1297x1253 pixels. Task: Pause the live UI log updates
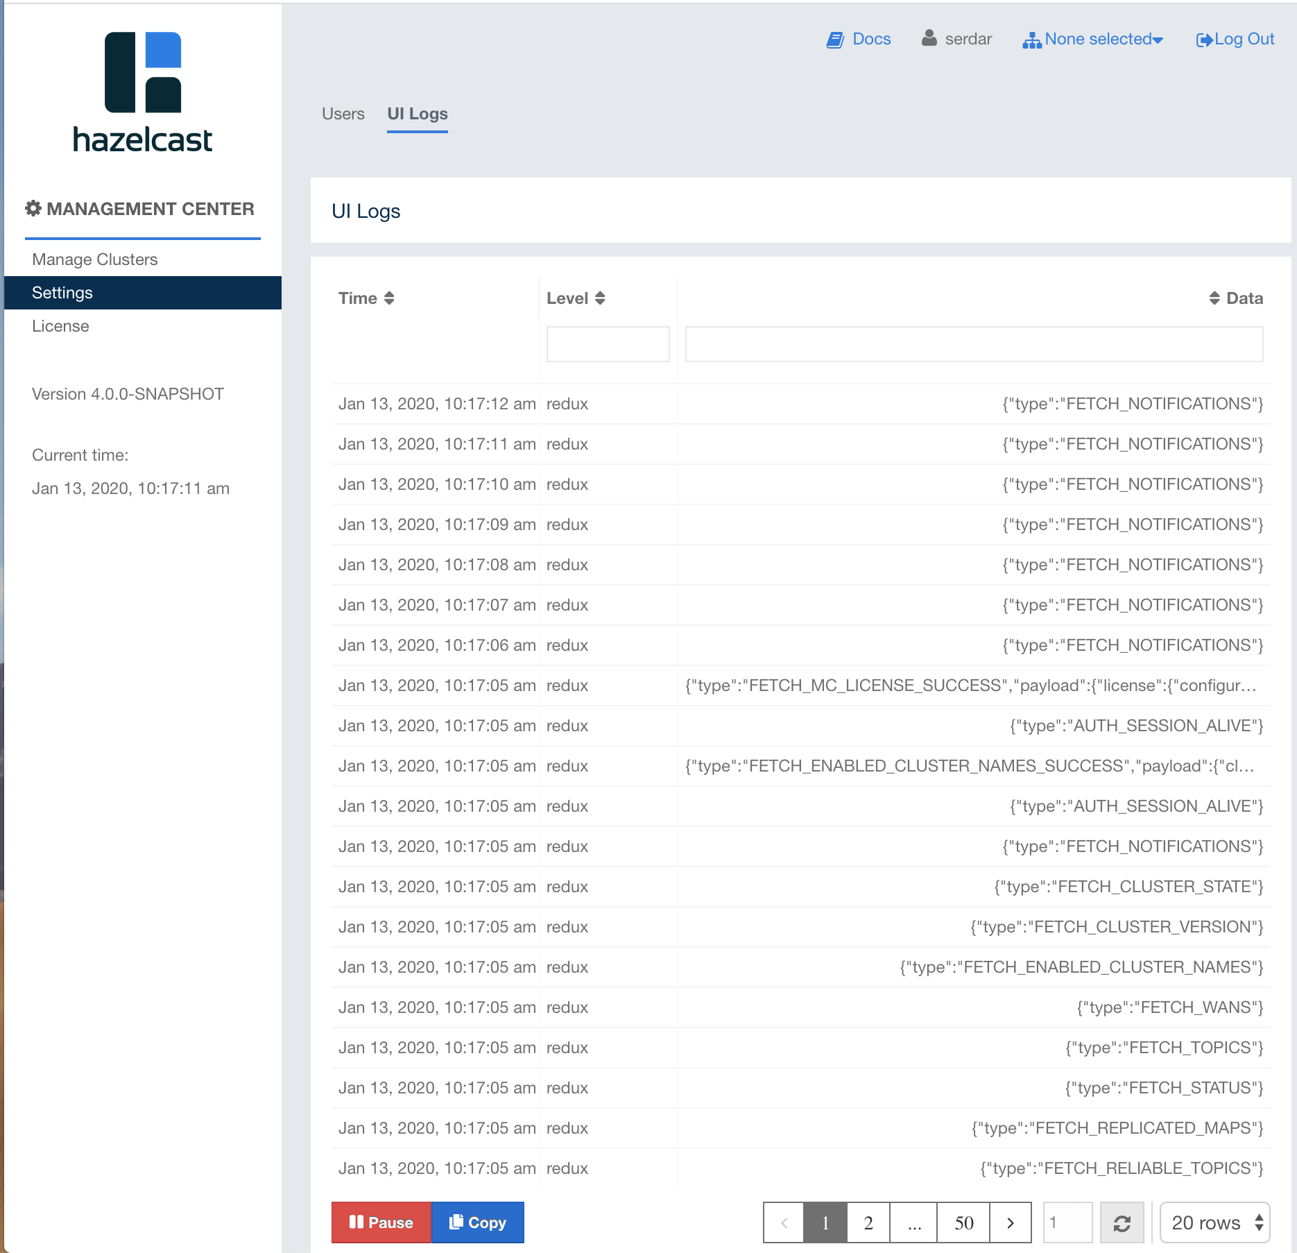tap(381, 1222)
